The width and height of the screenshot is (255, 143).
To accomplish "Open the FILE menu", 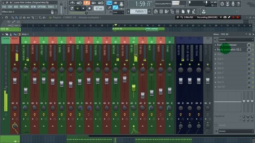I will coord(4,7).
